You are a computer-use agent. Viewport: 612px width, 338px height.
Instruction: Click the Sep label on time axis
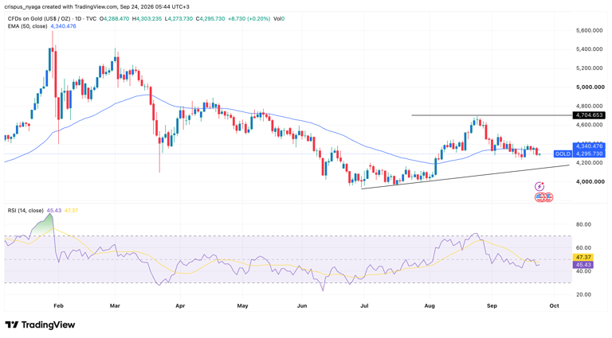pos(492,306)
